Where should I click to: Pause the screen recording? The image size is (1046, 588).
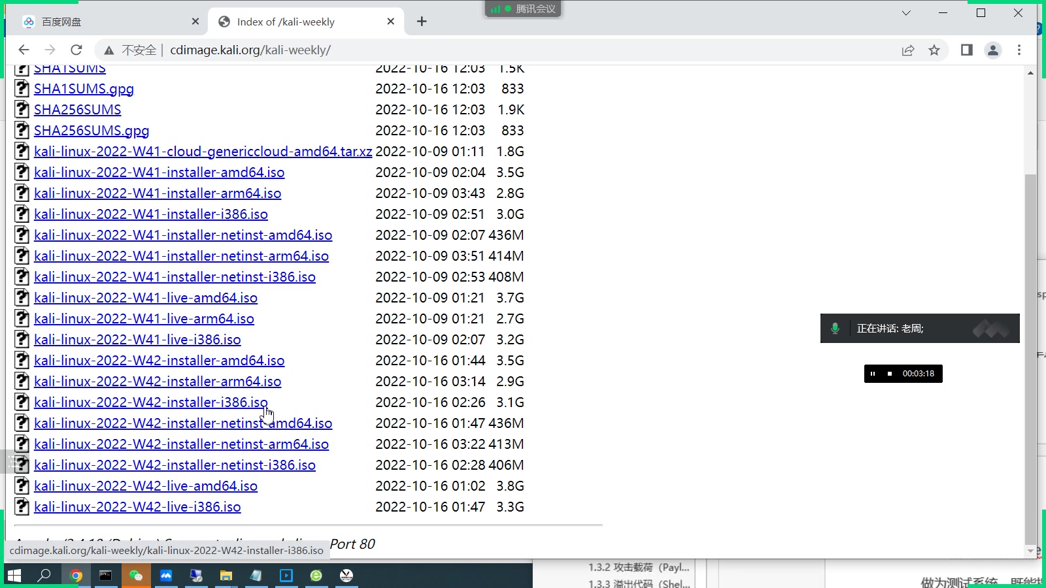873,374
